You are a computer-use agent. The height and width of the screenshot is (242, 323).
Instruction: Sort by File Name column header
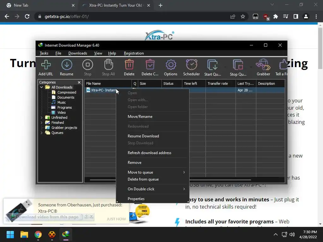click(x=108, y=84)
